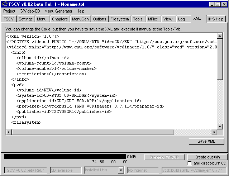This screenshot has height=176, width=229.
Task: Click the 99 capacity marker label
Action: [125, 162]
